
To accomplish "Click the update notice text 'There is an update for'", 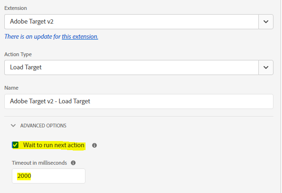I will click(x=33, y=36).
